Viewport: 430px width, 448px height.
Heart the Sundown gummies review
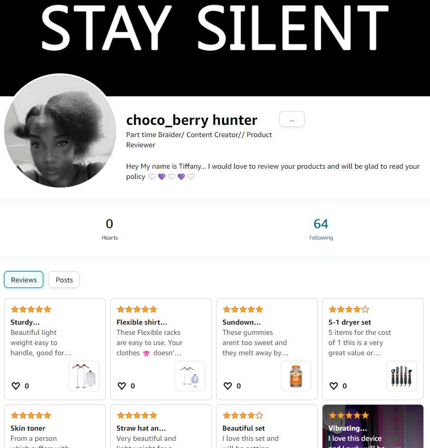(x=228, y=386)
